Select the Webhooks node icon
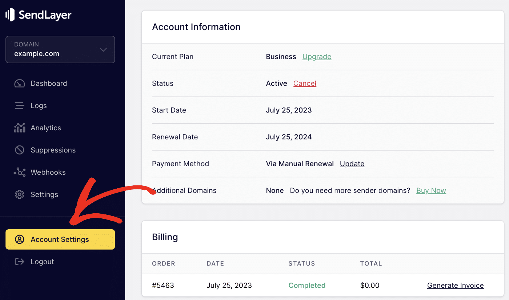 (19, 172)
